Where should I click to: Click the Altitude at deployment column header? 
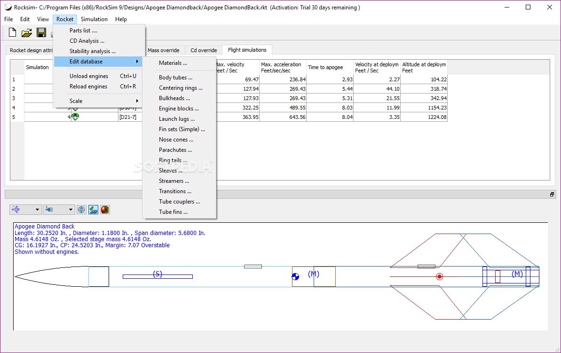(x=424, y=67)
